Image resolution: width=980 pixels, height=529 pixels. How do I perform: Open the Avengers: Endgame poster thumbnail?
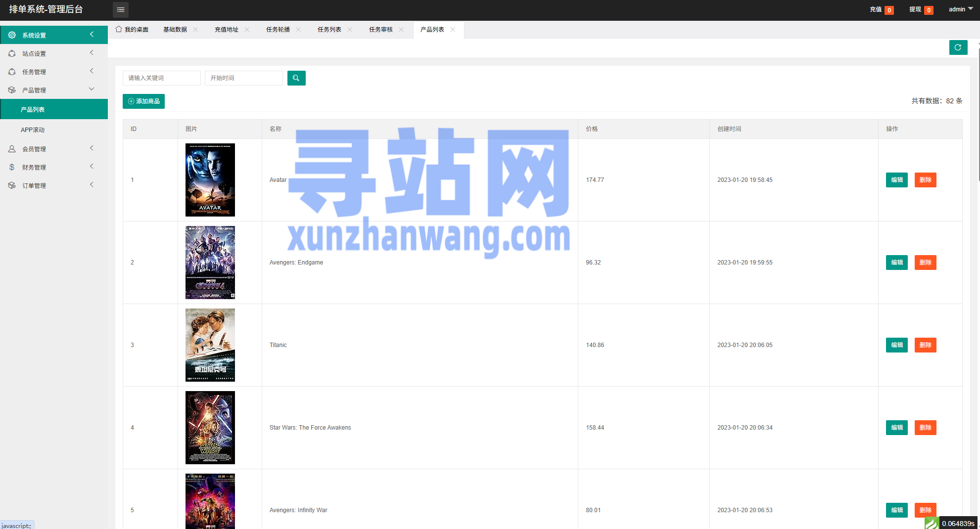click(x=210, y=263)
